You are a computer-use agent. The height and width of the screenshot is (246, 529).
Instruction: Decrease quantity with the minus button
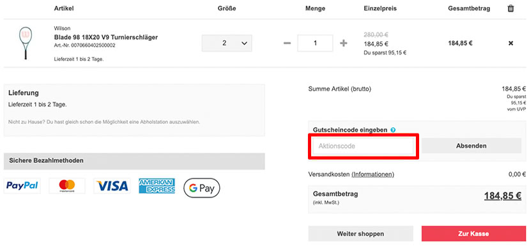coord(287,43)
